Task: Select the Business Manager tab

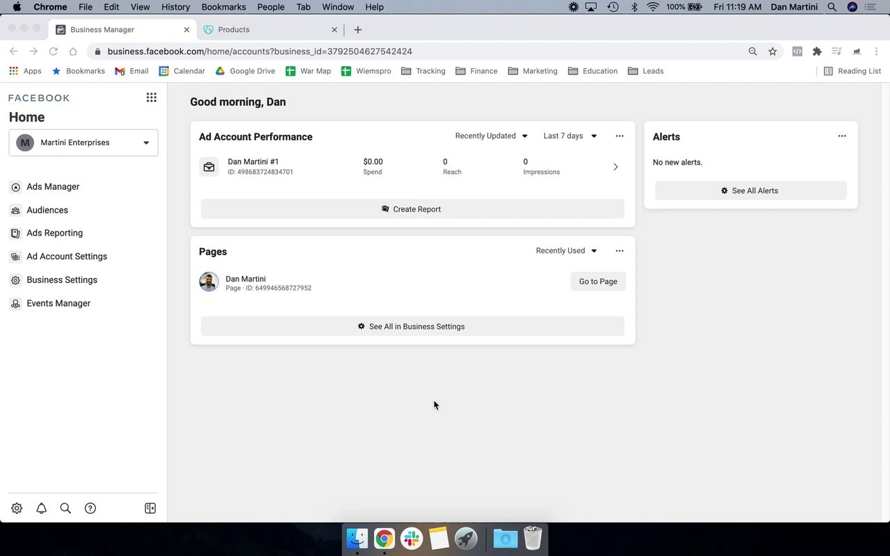Action: point(122,30)
